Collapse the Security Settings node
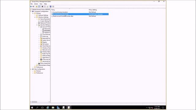This screenshot has height=110, width=196. 37,25
